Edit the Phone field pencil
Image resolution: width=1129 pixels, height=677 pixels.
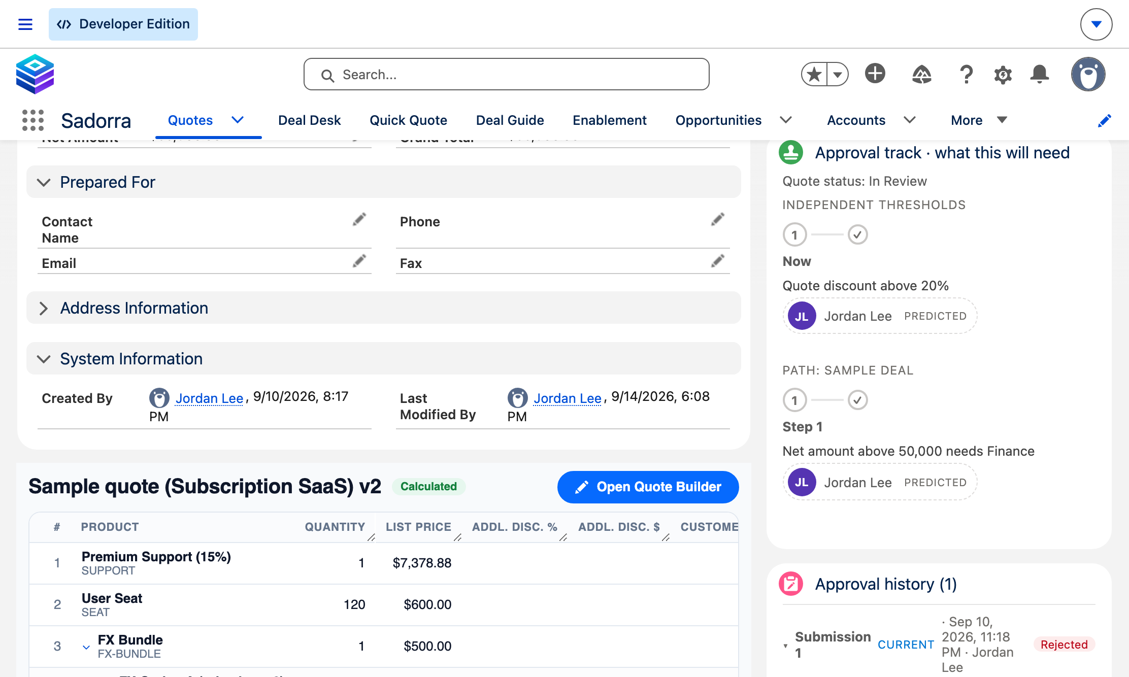718,219
